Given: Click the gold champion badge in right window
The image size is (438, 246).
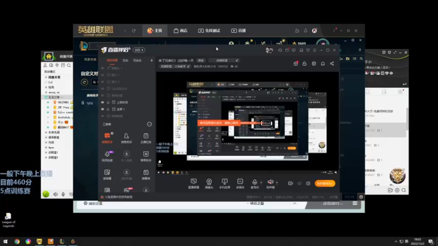Looking at the screenshot, I should [397, 175].
